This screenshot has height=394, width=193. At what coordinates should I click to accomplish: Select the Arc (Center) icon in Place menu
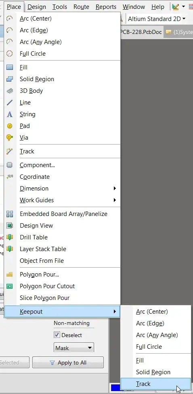[x=10, y=18]
